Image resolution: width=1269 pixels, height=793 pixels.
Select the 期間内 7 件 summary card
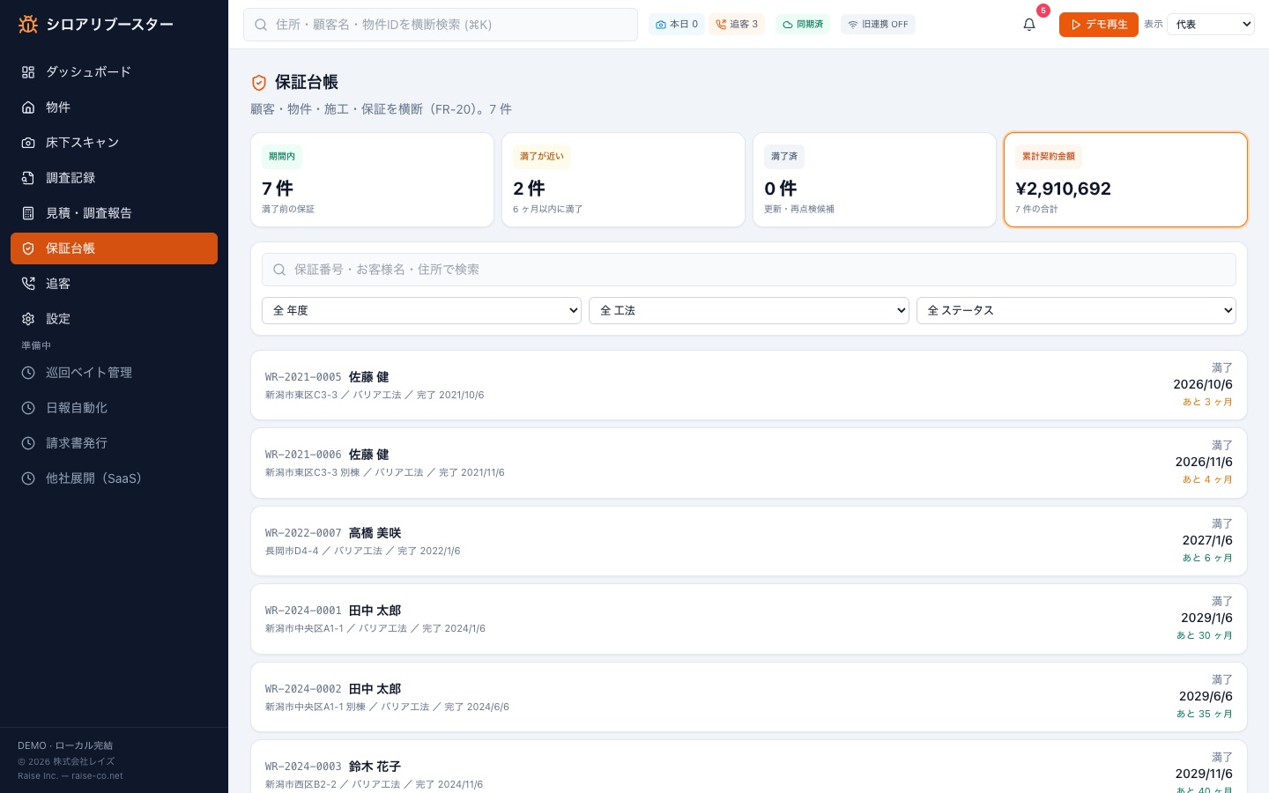click(372, 180)
